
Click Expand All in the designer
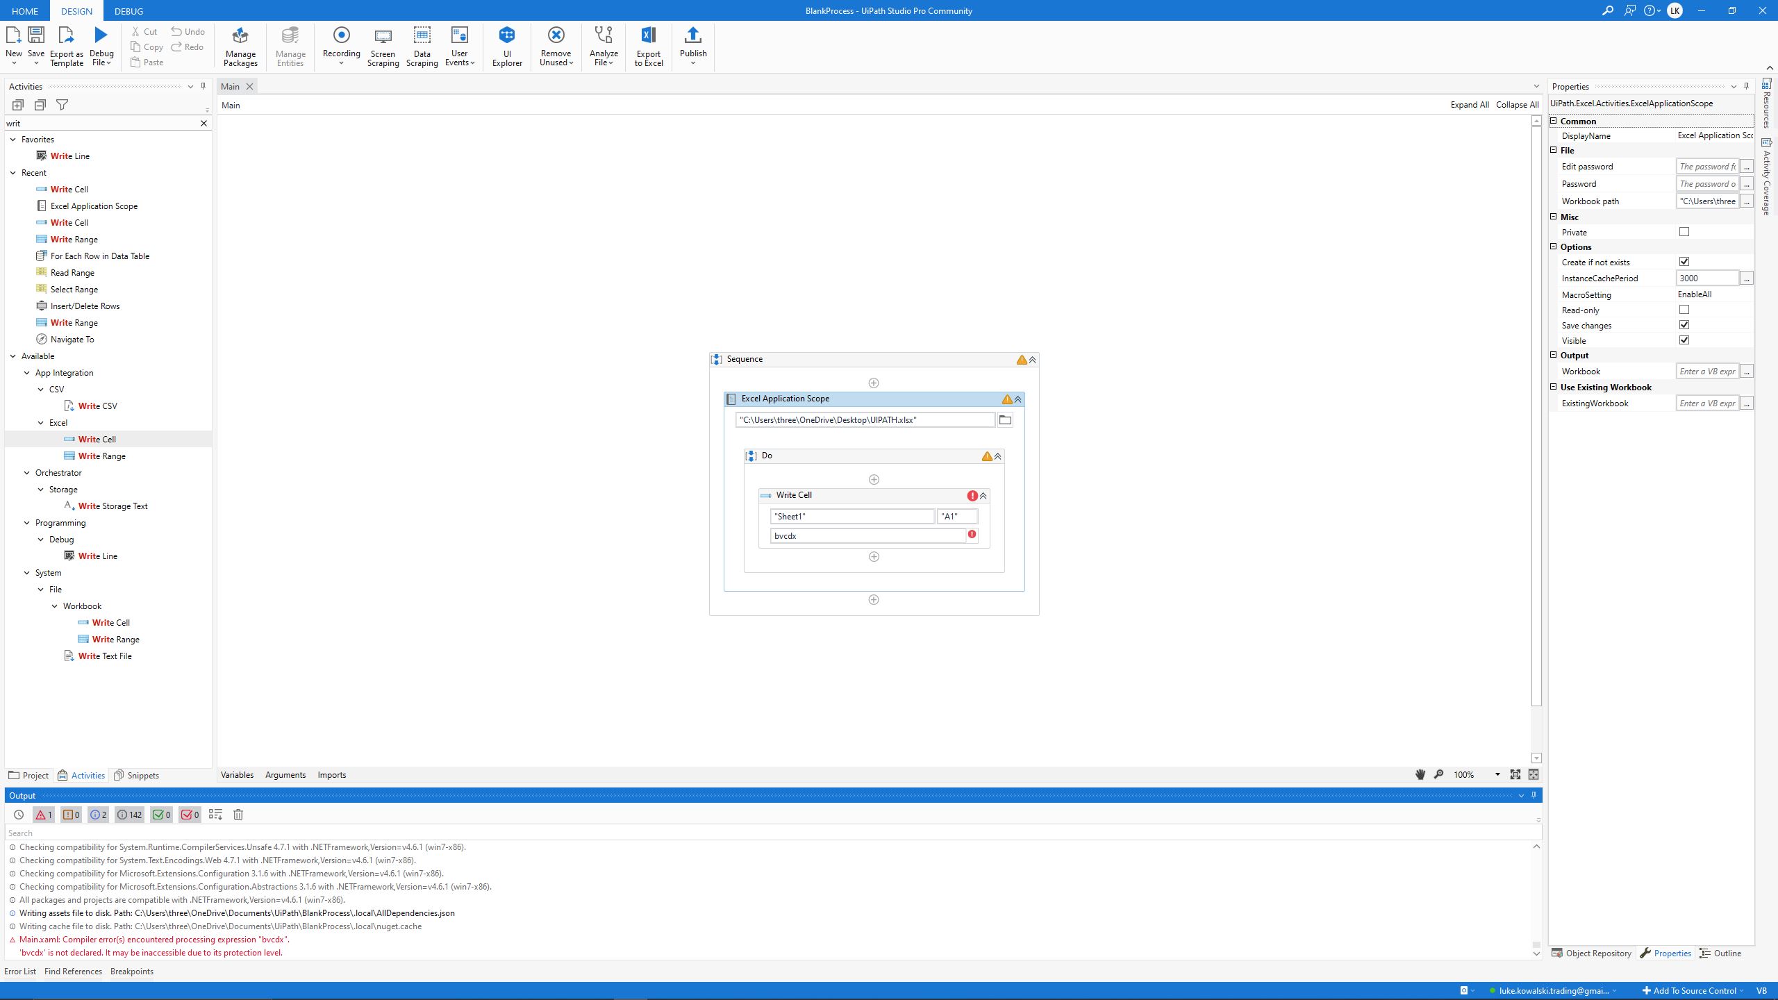click(x=1469, y=105)
